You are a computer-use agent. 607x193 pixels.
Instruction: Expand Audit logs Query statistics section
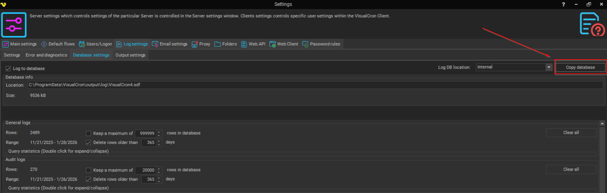tap(58, 188)
